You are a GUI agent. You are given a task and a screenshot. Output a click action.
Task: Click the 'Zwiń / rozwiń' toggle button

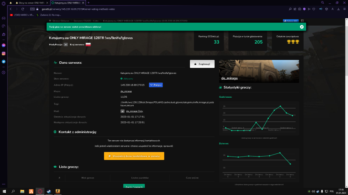coord(134,187)
